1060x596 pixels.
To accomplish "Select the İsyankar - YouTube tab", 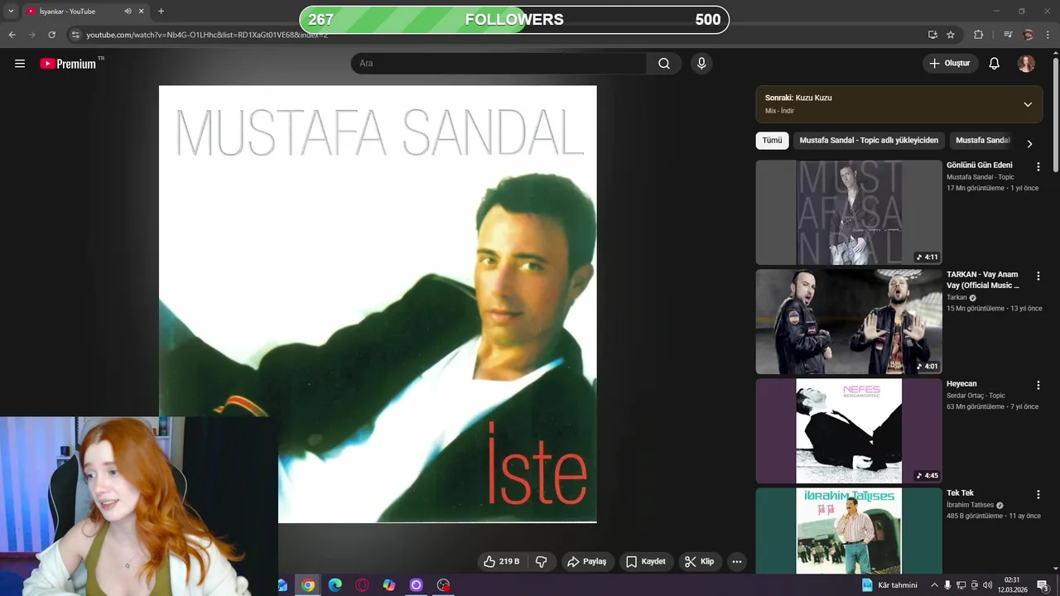I will click(x=84, y=12).
